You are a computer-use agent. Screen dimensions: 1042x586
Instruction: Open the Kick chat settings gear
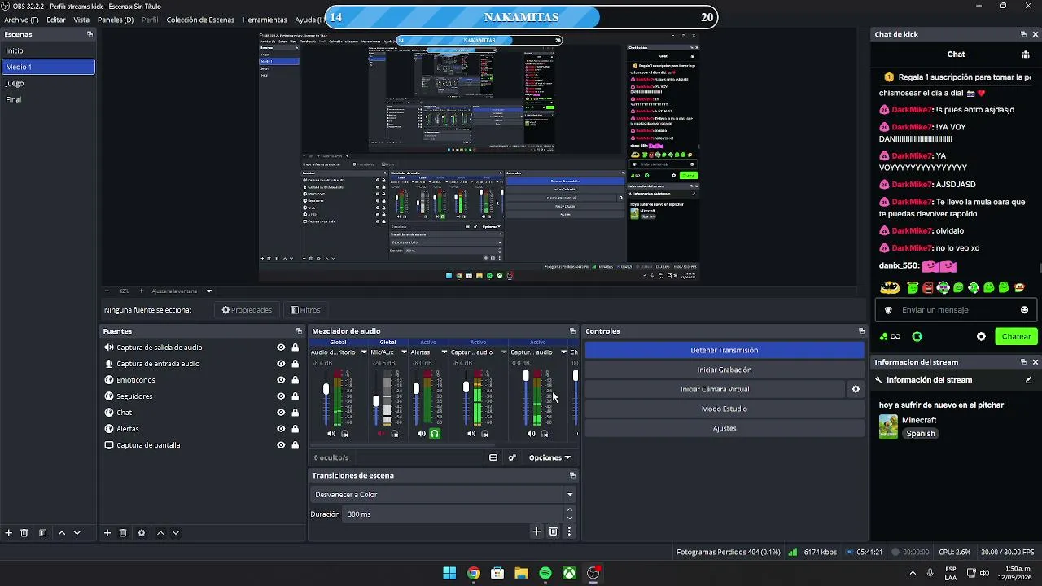click(981, 336)
